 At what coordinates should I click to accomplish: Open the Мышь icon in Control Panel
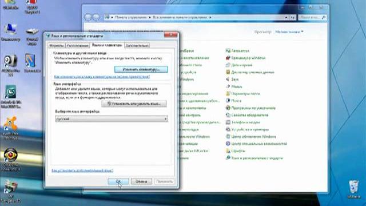coord(228,86)
